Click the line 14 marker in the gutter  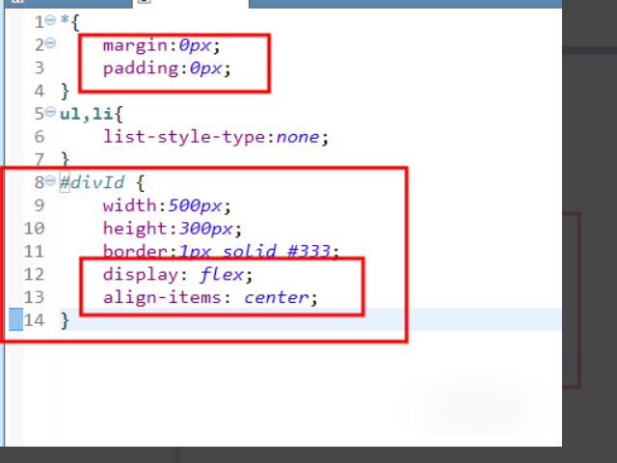click(x=15, y=319)
